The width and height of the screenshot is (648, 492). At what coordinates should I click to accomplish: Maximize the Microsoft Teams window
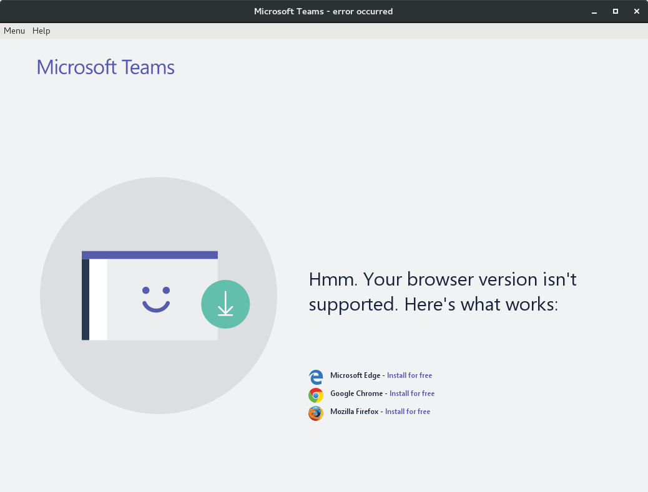(x=616, y=12)
